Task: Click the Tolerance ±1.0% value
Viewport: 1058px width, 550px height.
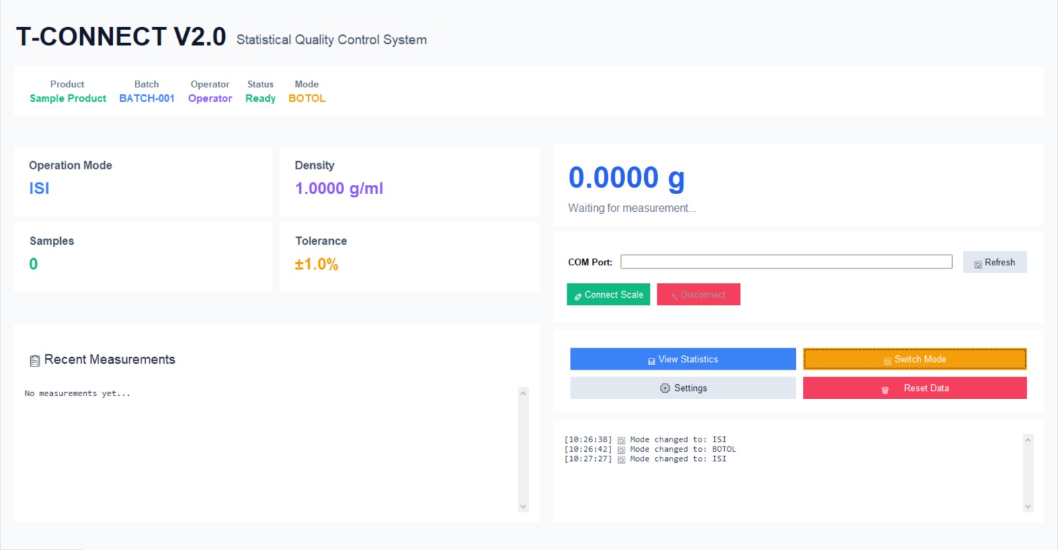Action: tap(316, 264)
